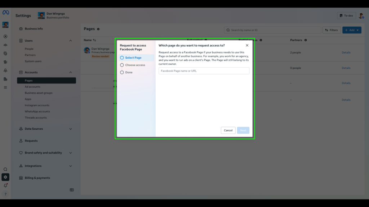Expand the Data Sources section
The image size is (369, 207).
[71, 129]
